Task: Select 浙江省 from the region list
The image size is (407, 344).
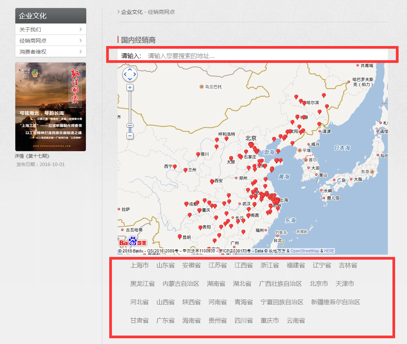Action: 270,265
